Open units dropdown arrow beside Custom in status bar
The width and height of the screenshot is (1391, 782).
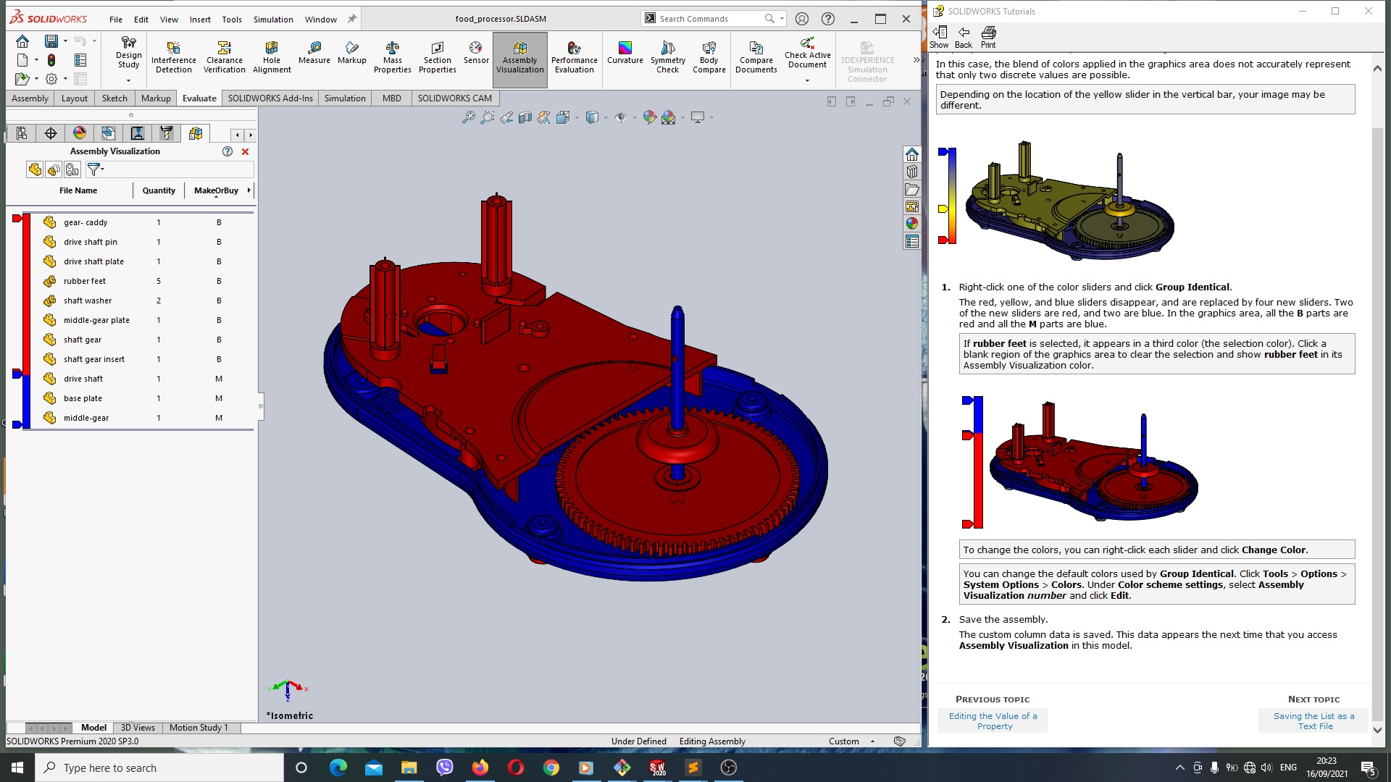(872, 741)
